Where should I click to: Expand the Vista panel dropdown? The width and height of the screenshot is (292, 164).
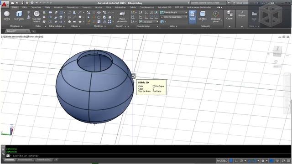[x=173, y=26]
